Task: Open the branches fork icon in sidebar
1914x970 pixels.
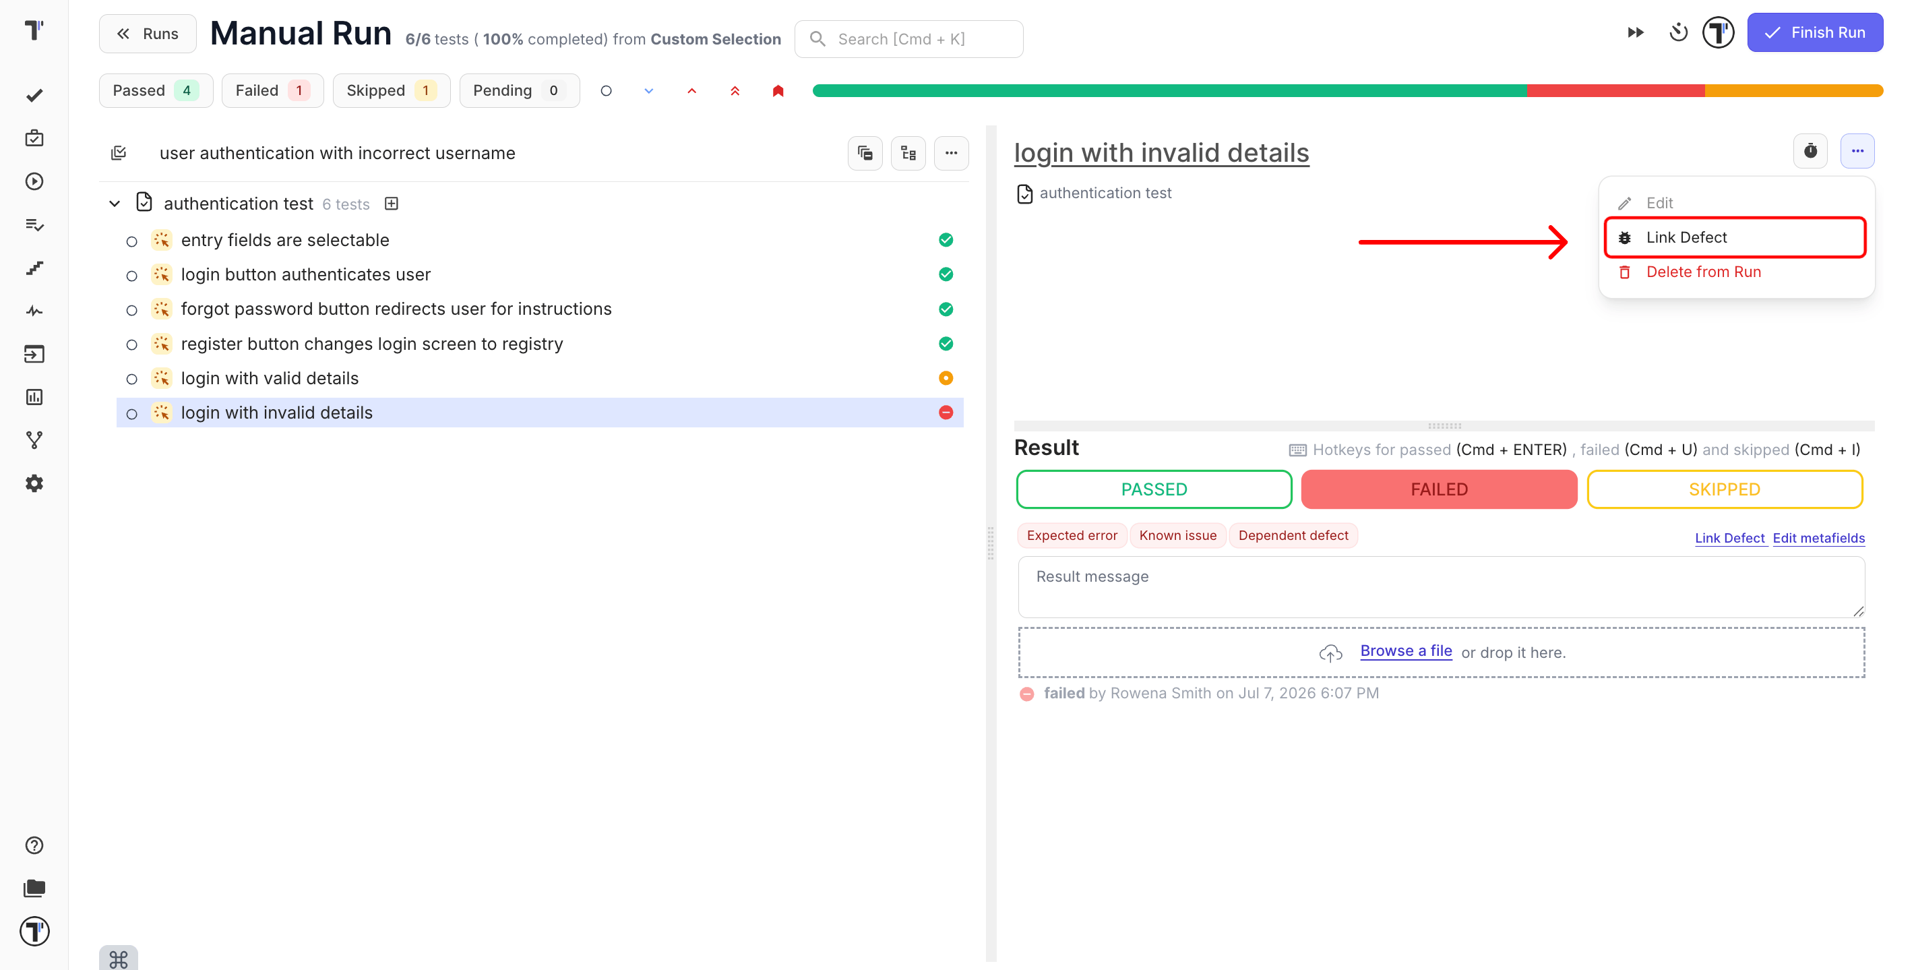Action: coord(34,440)
